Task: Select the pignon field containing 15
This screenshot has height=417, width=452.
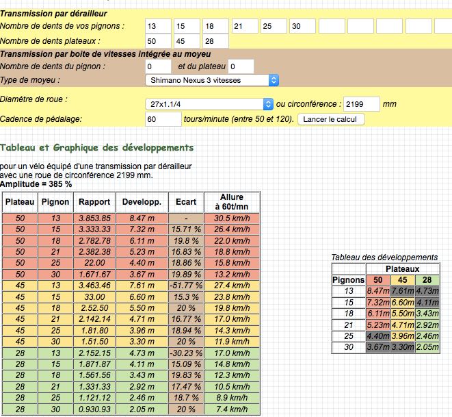Action: [187, 26]
